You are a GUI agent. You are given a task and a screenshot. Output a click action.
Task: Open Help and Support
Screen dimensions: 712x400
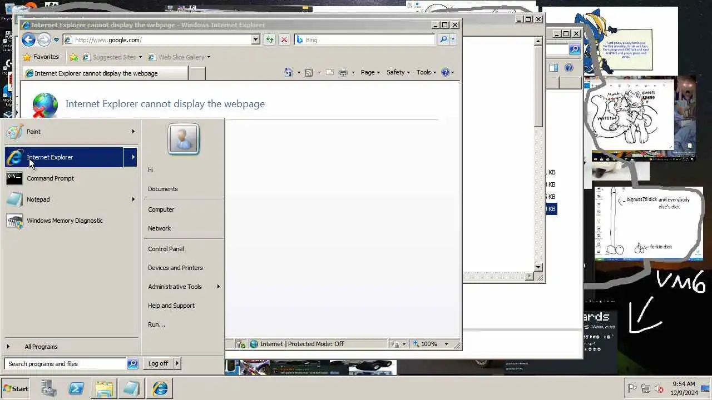(x=183, y=306)
